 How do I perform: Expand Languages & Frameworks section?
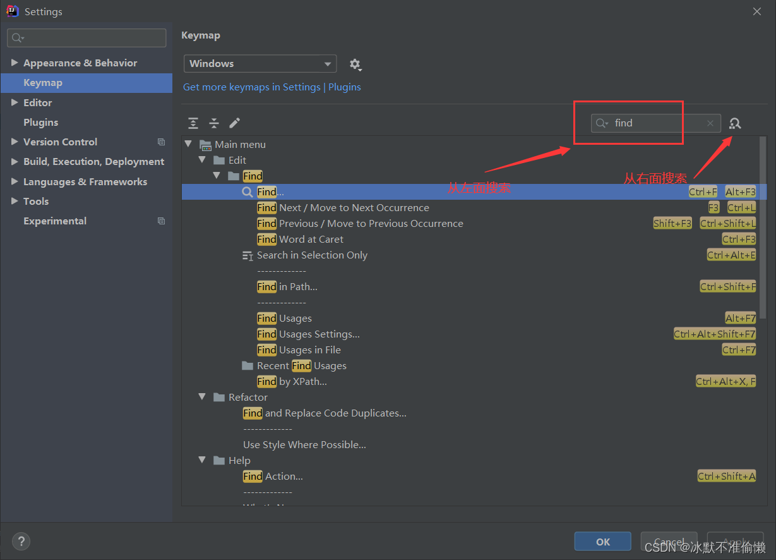point(15,181)
